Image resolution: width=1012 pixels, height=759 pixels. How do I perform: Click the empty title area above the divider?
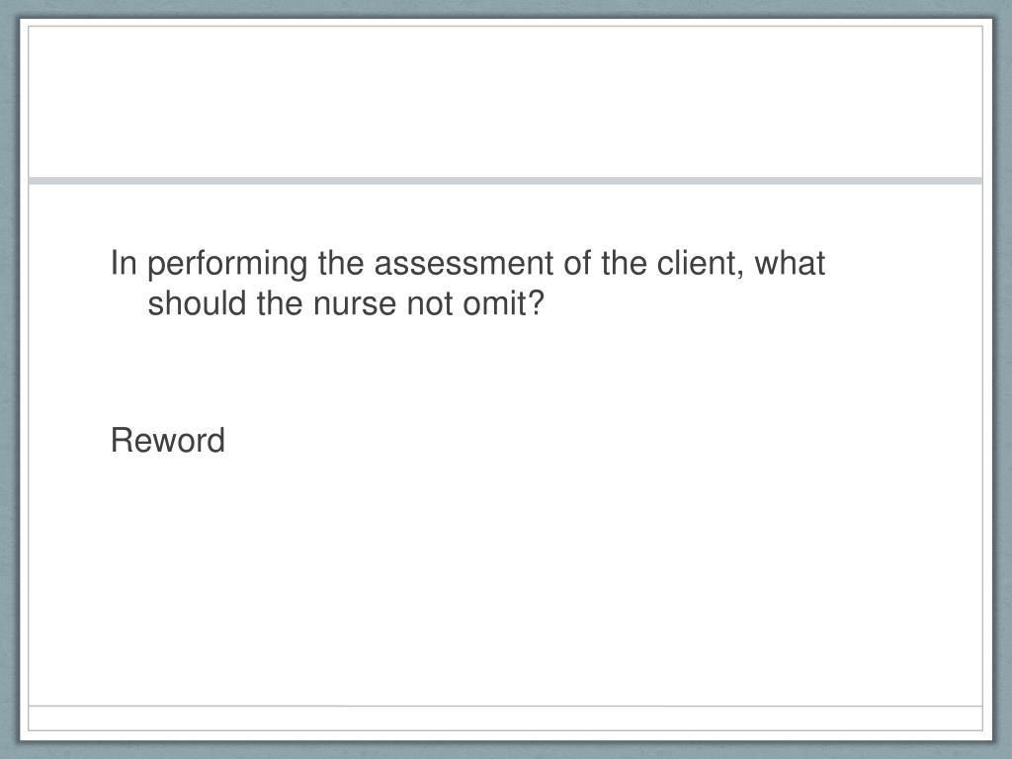(505, 102)
